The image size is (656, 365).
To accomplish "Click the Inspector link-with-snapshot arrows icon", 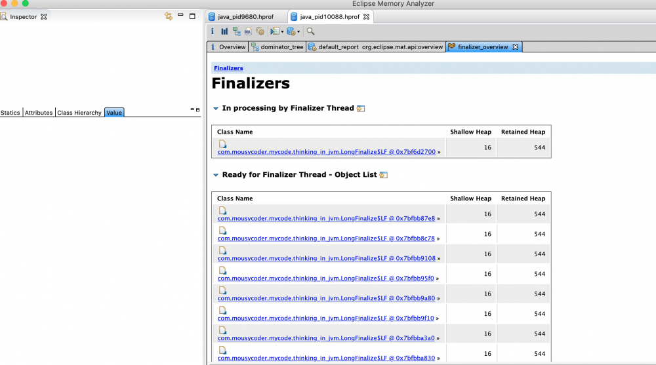I will click(x=168, y=16).
